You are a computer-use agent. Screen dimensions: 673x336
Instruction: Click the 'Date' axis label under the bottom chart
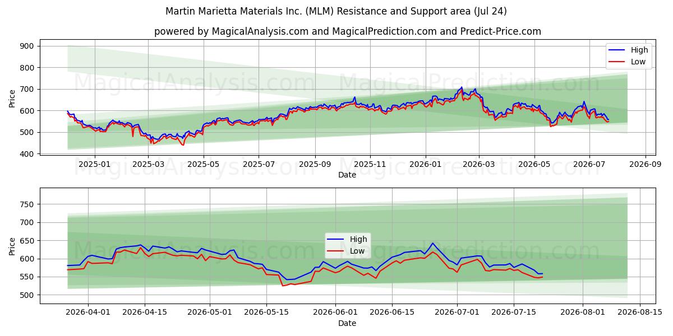347,323
